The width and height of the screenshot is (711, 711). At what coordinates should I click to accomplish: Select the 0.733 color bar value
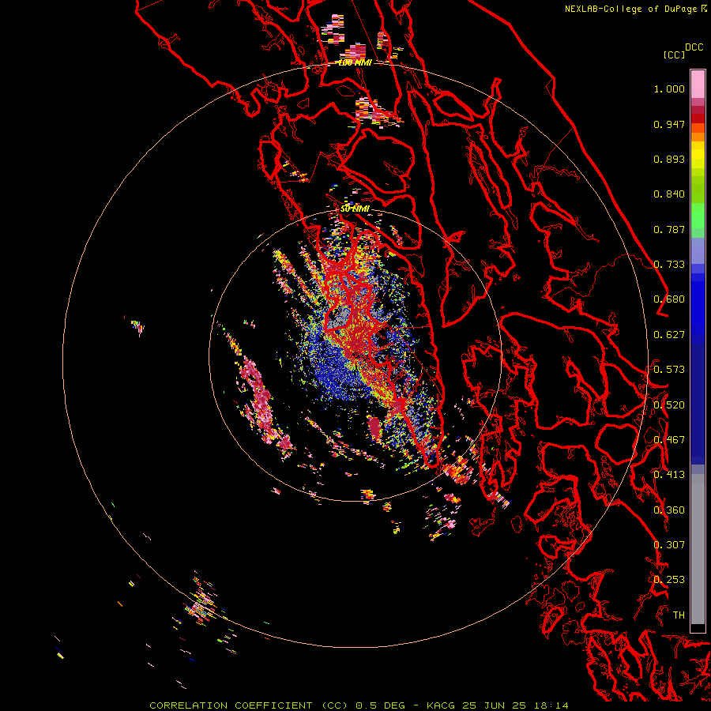click(669, 265)
